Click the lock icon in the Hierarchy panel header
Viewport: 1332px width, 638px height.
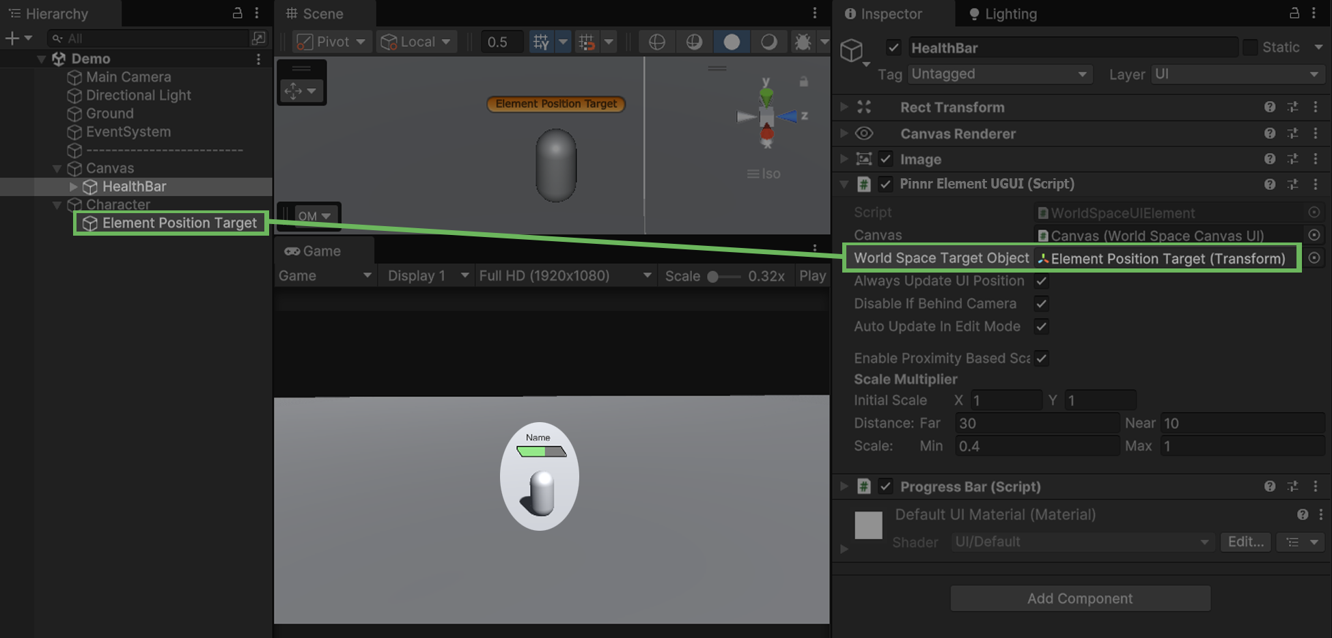click(237, 13)
